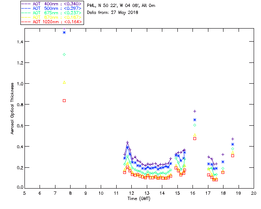The image size is (261, 209).
Task: Click the AOT 500nm legend entry
Action: (x=52, y=8)
